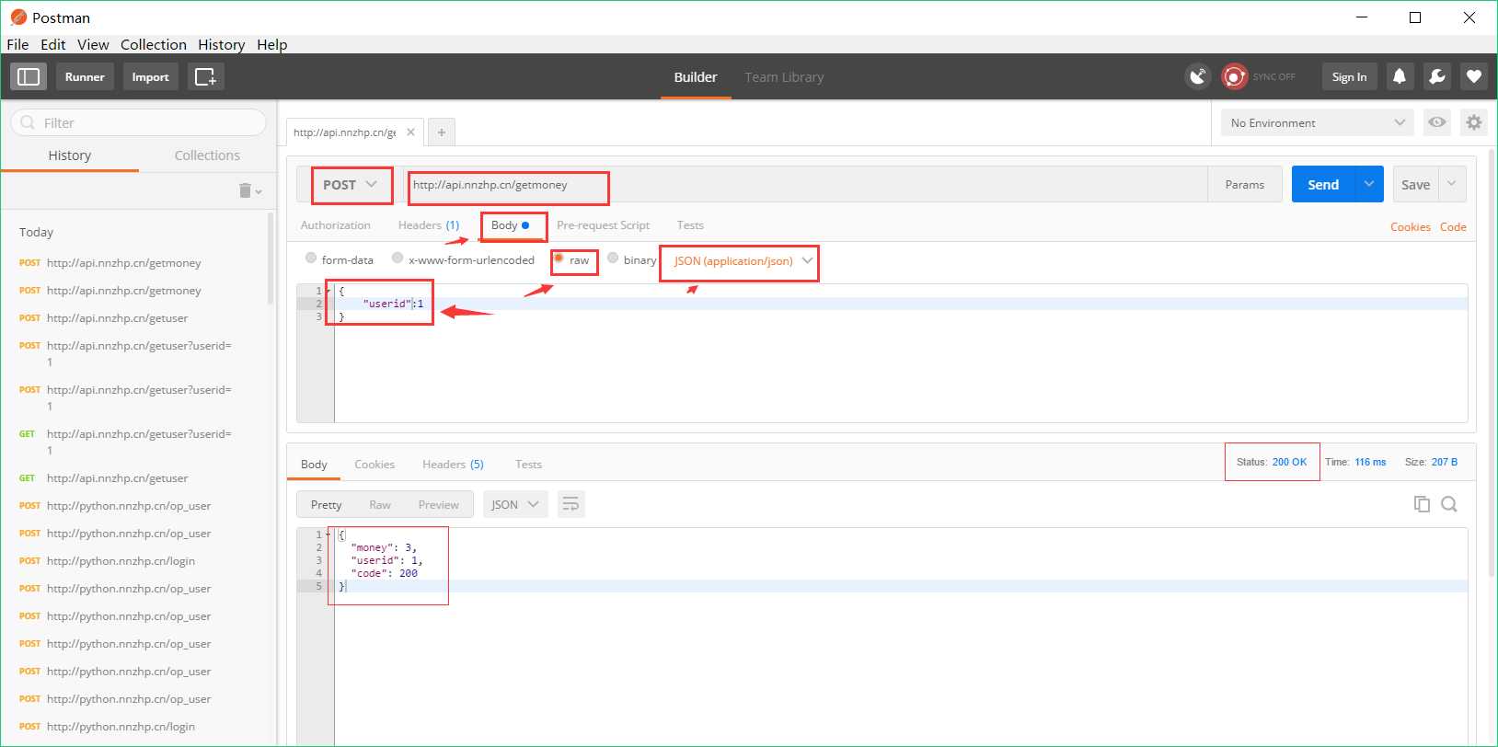Screen dimensions: 1498x747
Task: Click the Postman logo in title bar
Action: click(x=17, y=17)
